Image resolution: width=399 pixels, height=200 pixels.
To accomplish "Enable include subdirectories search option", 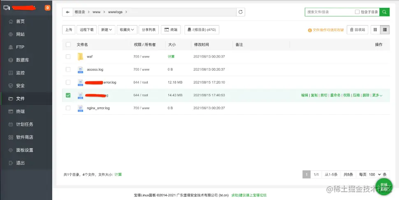I will click(357, 12).
